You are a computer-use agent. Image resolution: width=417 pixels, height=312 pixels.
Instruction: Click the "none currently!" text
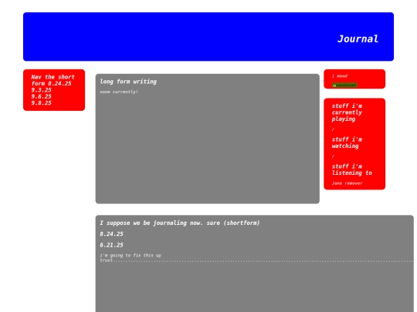[x=119, y=92]
